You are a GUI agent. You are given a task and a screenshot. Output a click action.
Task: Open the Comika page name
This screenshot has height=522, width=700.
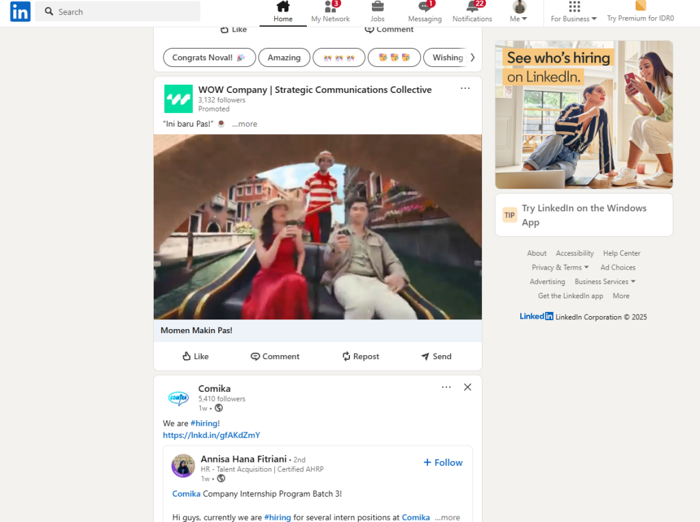coord(214,389)
